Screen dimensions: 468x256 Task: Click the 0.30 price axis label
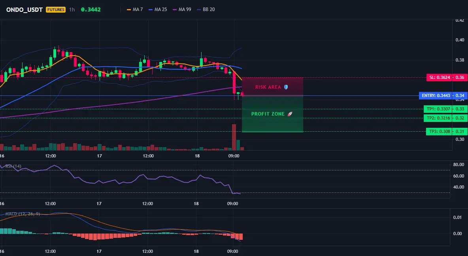pos(460,139)
